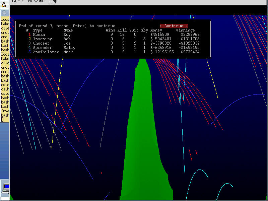Click the "Winnings" column header
Image resolution: width=268 pixels, height=201 pixels.
[186, 30]
